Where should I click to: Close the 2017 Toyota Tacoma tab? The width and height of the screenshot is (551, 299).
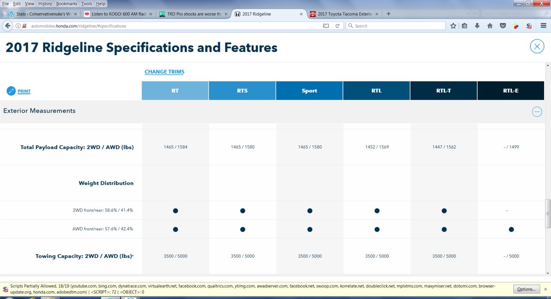click(377, 14)
